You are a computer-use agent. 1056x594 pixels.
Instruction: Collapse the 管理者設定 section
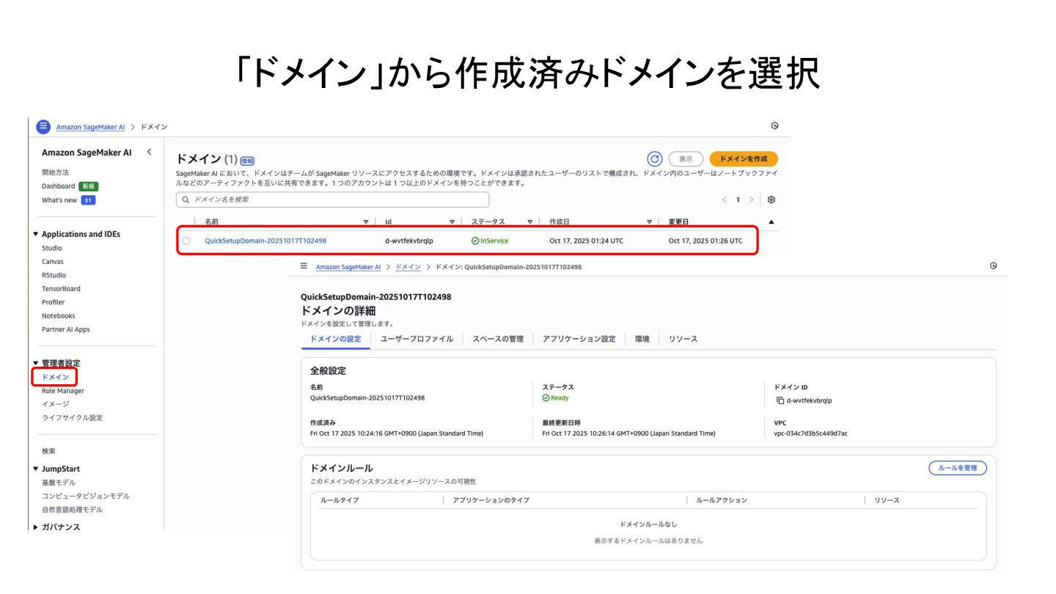(x=36, y=363)
